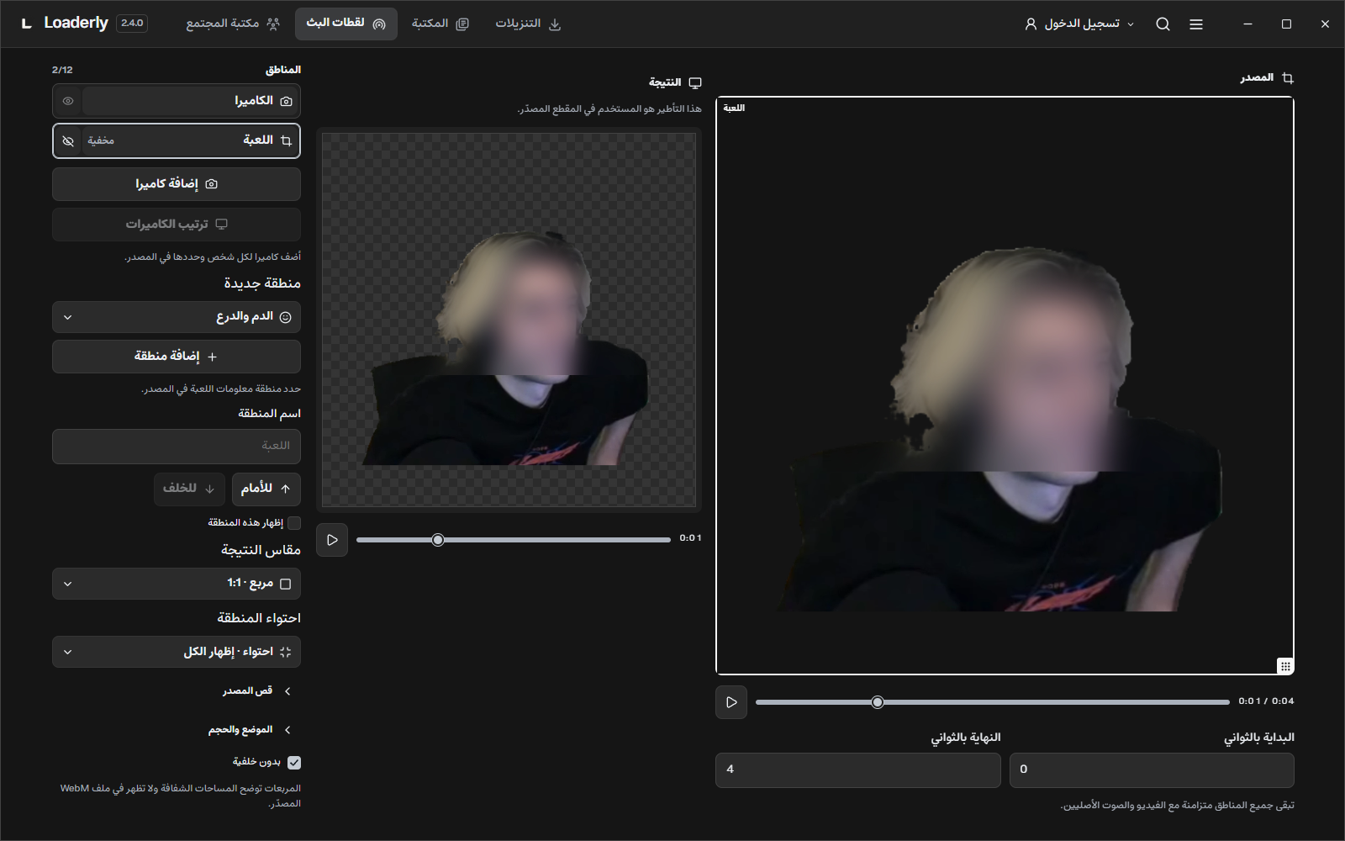Go to the المكتبة tab
Viewport: 1345px width, 841px height.
tap(440, 24)
